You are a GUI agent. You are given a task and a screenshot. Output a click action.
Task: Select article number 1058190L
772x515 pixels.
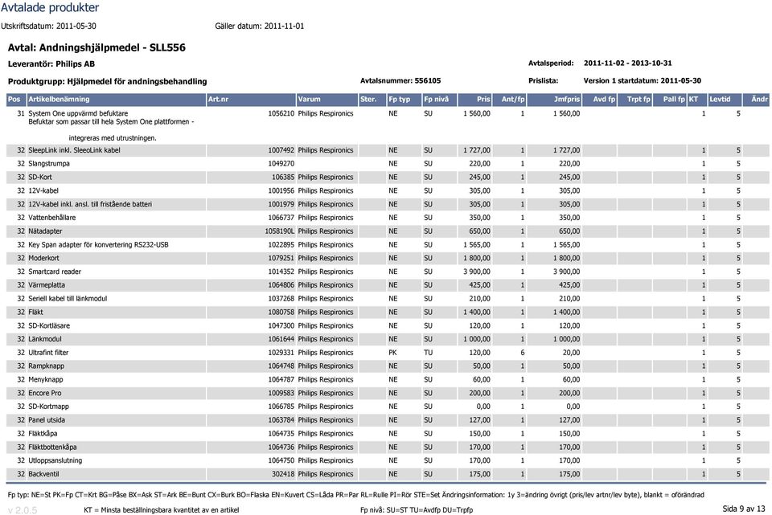click(x=280, y=231)
